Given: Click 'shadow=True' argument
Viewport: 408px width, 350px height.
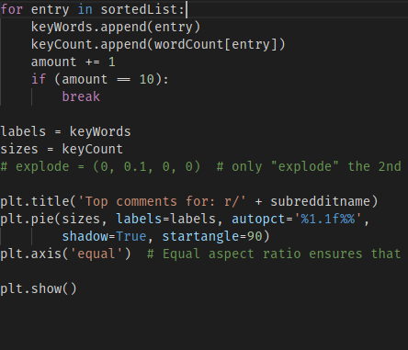Looking at the screenshot, I should 104,237.
